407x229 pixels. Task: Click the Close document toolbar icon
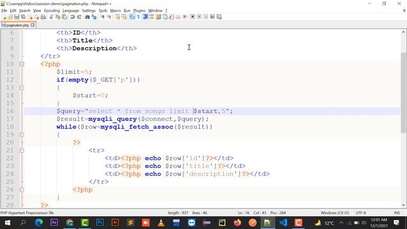(x=30, y=17)
